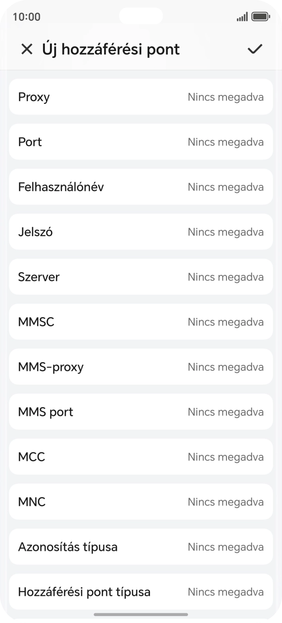Tap the home indicator bar at the bottom
This screenshot has width=282, height=623.
click(x=141, y=615)
